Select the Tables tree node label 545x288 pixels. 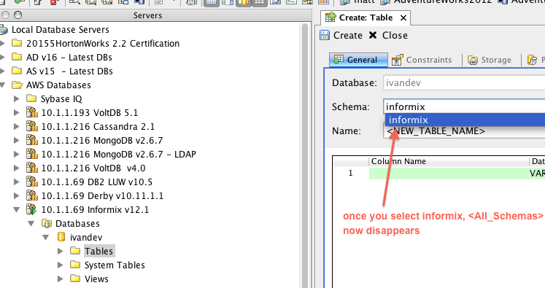[x=98, y=251]
